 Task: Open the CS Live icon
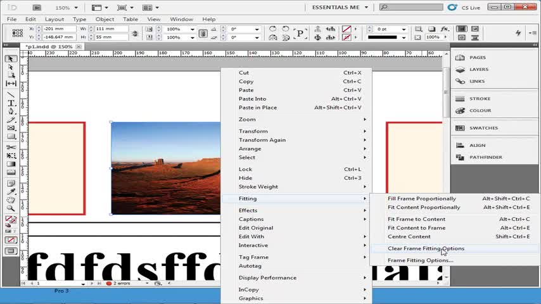pyautogui.click(x=452, y=7)
